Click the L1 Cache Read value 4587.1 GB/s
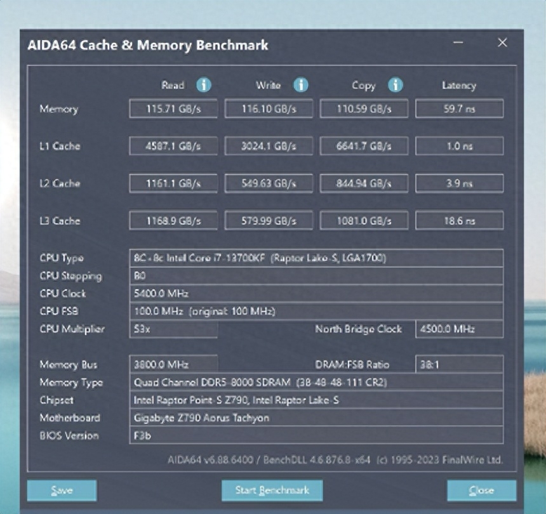The height and width of the screenshot is (514, 546). pos(173,146)
